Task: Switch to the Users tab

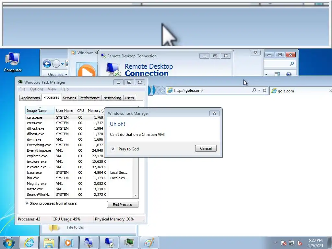Action: point(129,98)
